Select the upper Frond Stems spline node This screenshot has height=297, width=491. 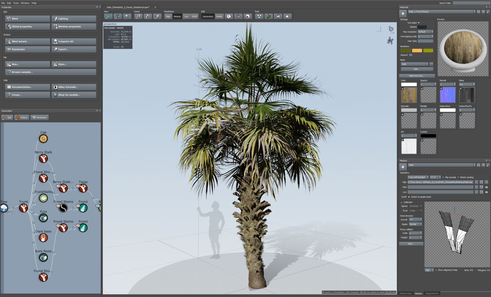pos(63,208)
